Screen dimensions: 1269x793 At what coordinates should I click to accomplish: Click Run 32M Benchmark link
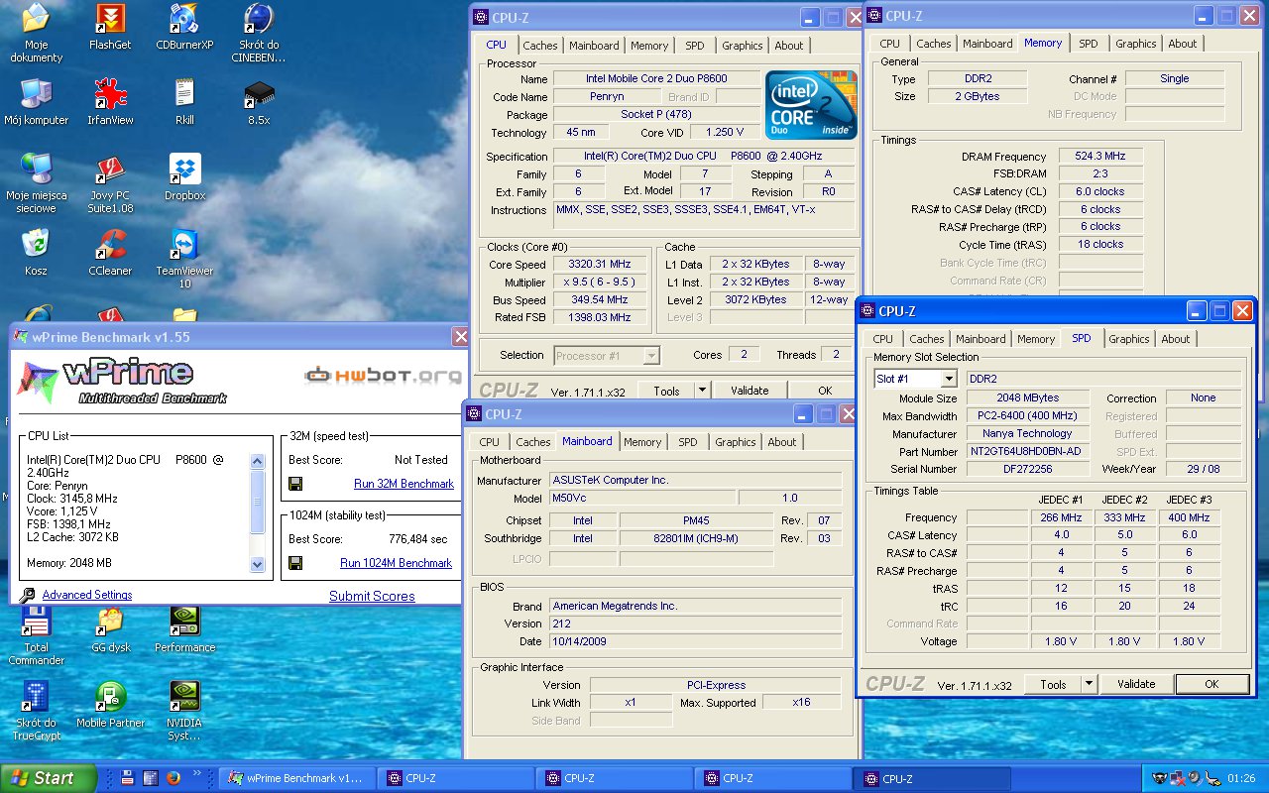coord(404,484)
